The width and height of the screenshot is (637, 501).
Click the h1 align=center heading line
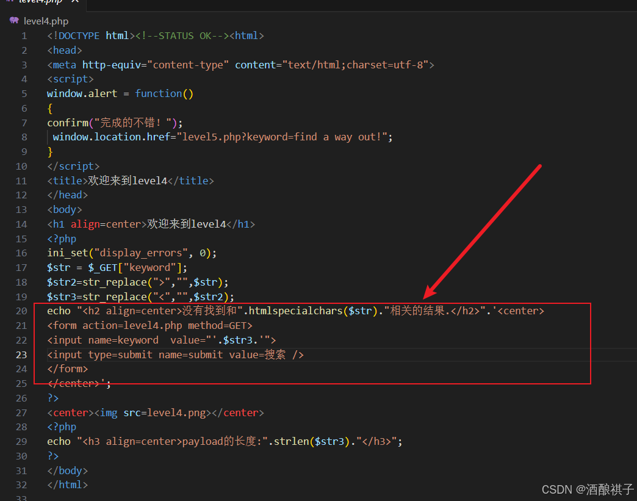pos(151,225)
